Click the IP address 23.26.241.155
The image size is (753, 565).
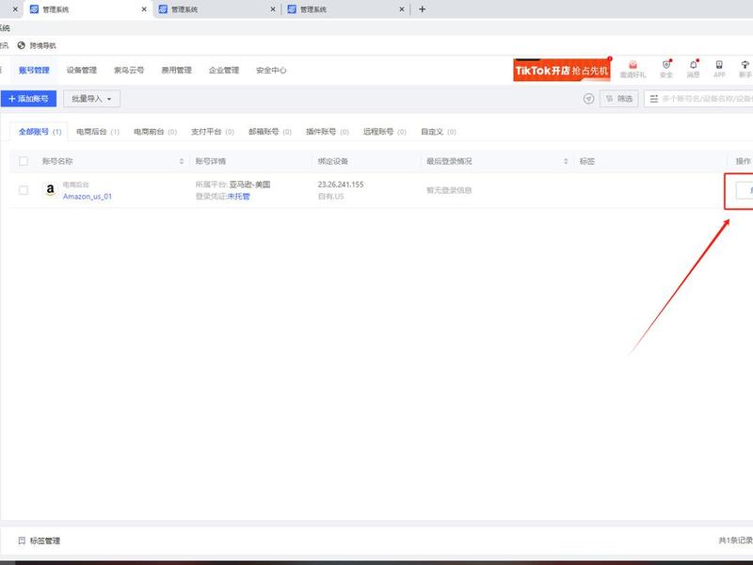coord(341,185)
